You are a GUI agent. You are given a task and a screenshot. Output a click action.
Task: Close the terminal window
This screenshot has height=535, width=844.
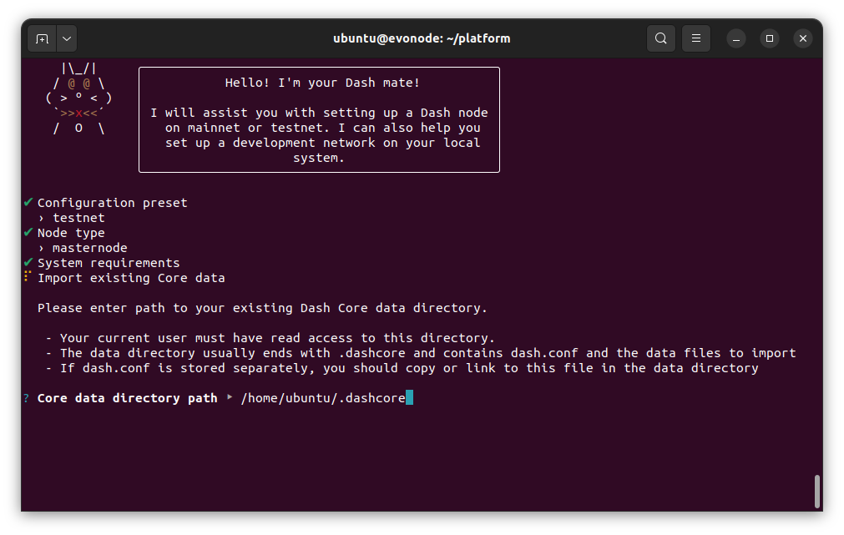click(803, 38)
